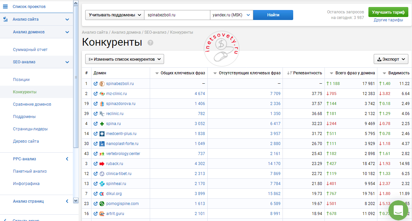Viewport: 412px width, 221px height.
Task: Open the Другие тарифы link
Action: point(388,20)
